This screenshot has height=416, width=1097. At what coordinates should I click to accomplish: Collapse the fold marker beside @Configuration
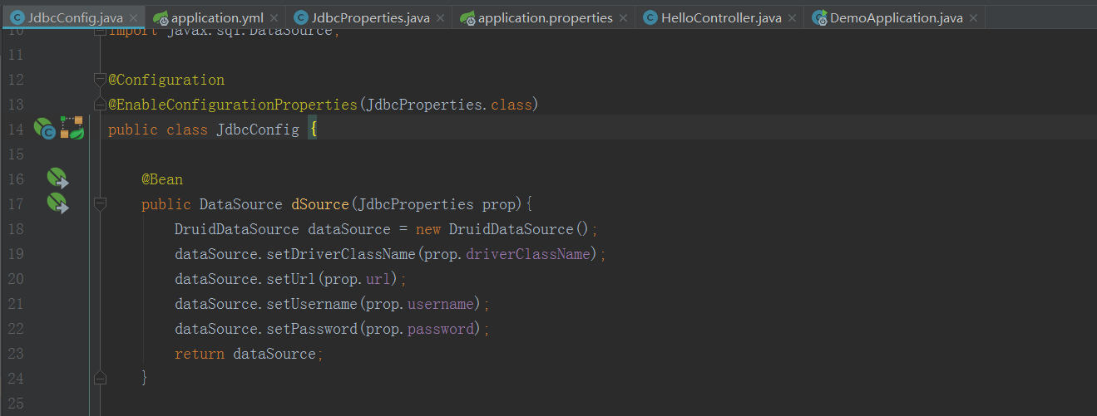(100, 80)
